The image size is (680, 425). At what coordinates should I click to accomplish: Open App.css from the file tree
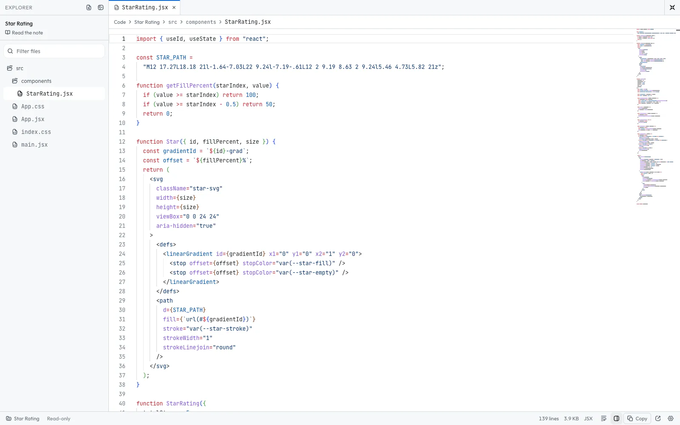coord(54,106)
